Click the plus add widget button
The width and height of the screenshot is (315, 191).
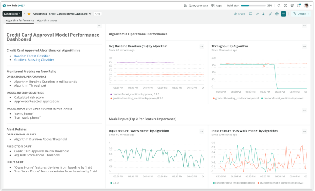pos(283,14)
